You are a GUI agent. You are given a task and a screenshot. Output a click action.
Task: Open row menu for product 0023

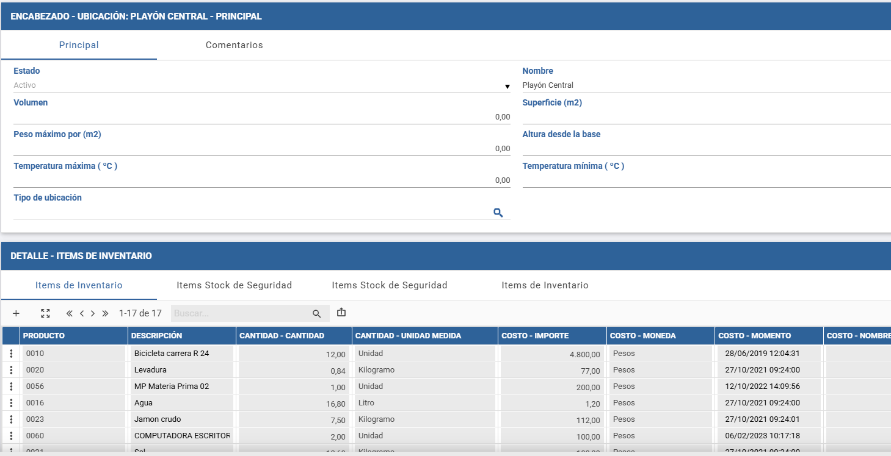(11, 419)
